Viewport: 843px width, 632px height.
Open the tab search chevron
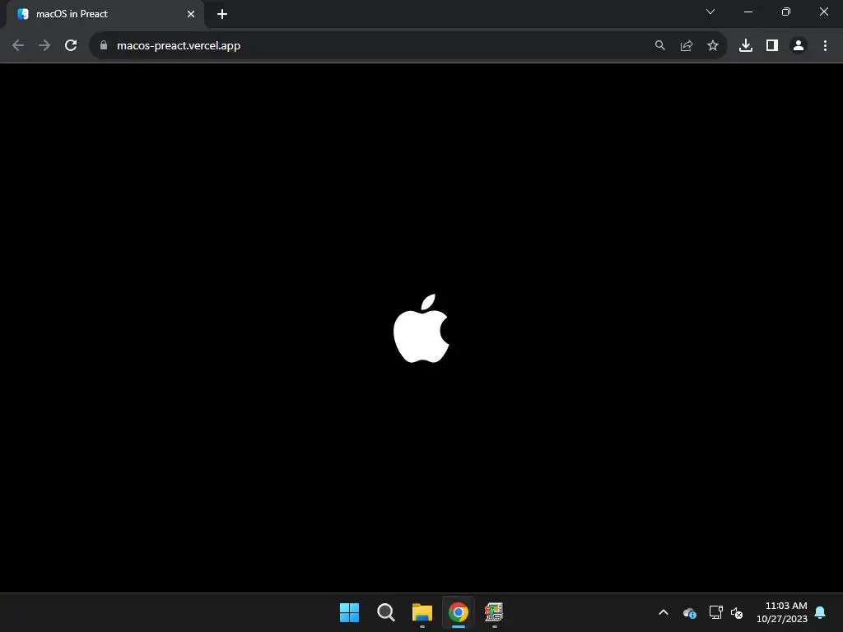point(710,12)
